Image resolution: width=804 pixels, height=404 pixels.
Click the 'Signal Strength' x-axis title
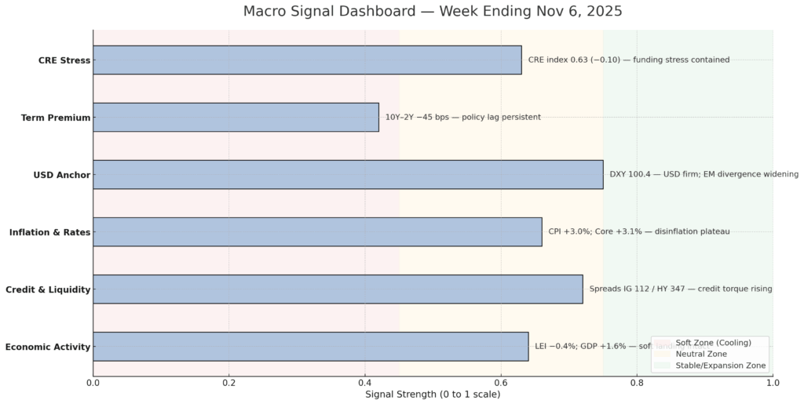tap(433, 395)
